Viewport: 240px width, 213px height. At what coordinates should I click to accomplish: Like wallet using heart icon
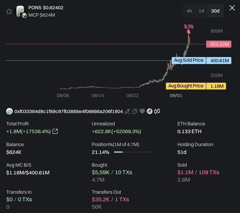142,111
